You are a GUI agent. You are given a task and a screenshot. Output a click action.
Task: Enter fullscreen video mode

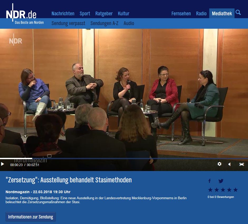(241, 164)
